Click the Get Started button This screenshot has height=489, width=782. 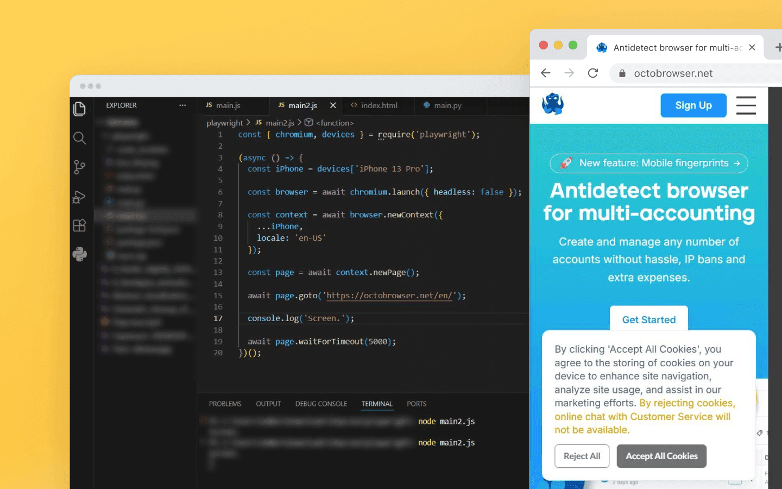[x=649, y=319]
